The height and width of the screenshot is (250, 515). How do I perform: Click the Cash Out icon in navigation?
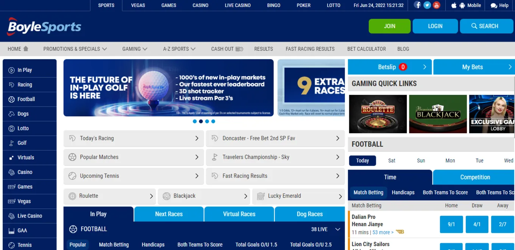pyautogui.click(x=239, y=49)
